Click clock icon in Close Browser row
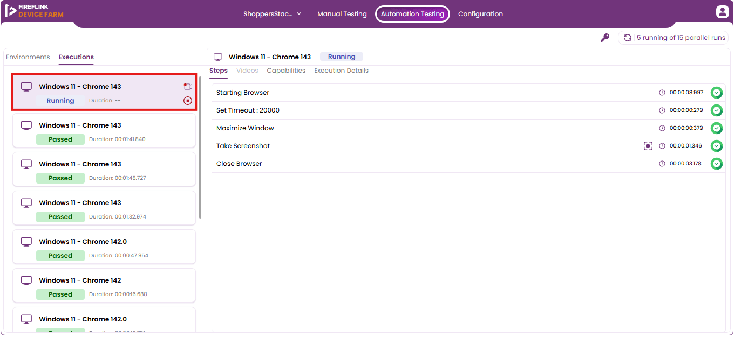735x337 pixels. 662,164
